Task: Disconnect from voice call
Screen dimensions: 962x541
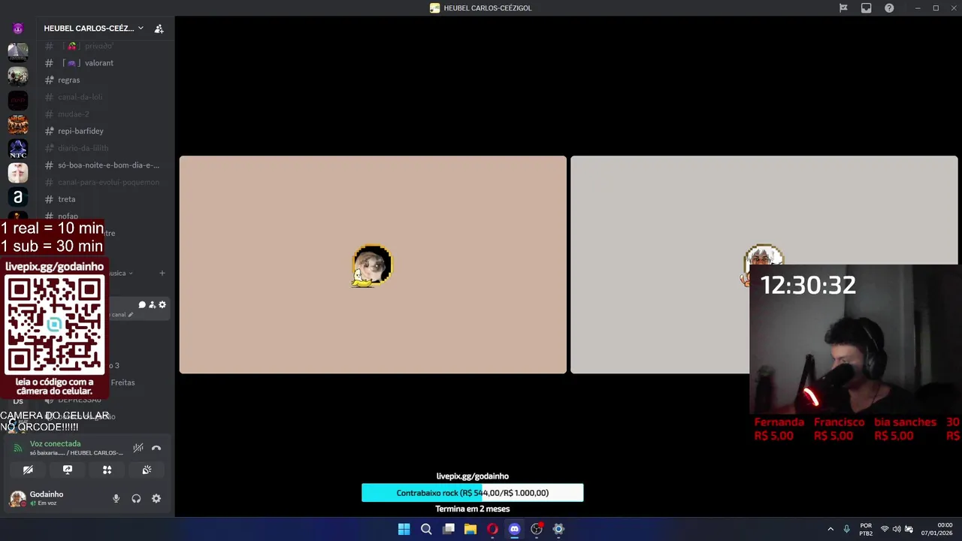Action: click(x=156, y=448)
